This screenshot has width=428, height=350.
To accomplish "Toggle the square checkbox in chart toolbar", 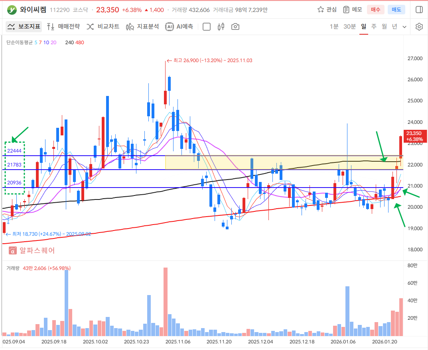I will [x=207, y=27].
